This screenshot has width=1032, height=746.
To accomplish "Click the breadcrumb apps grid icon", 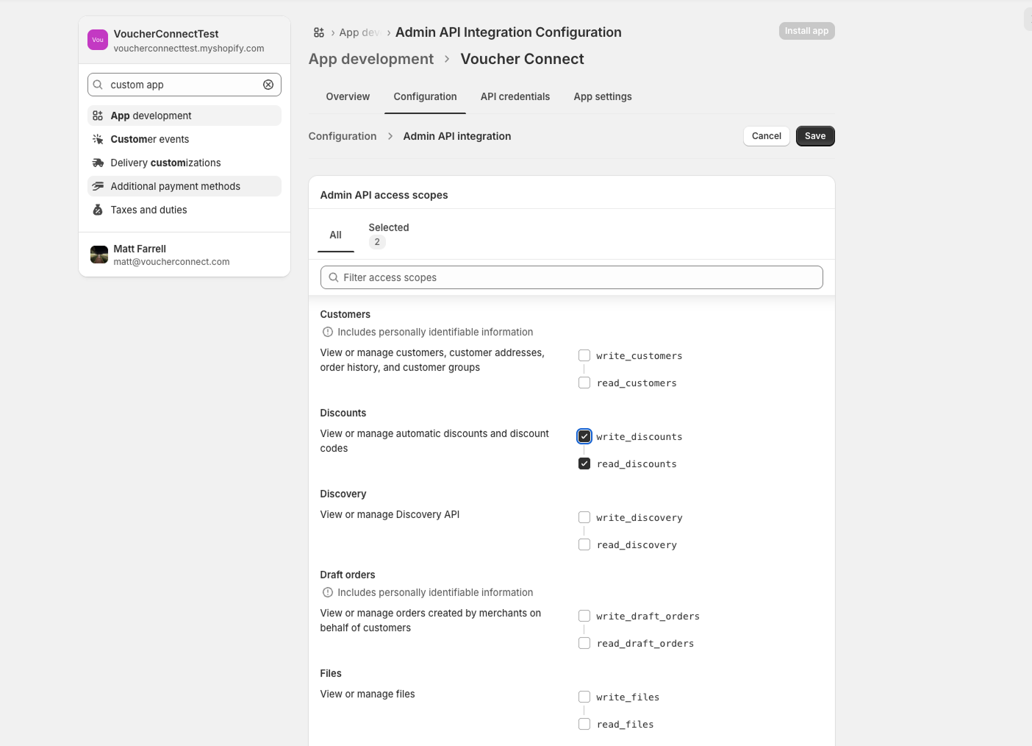I will 319,32.
